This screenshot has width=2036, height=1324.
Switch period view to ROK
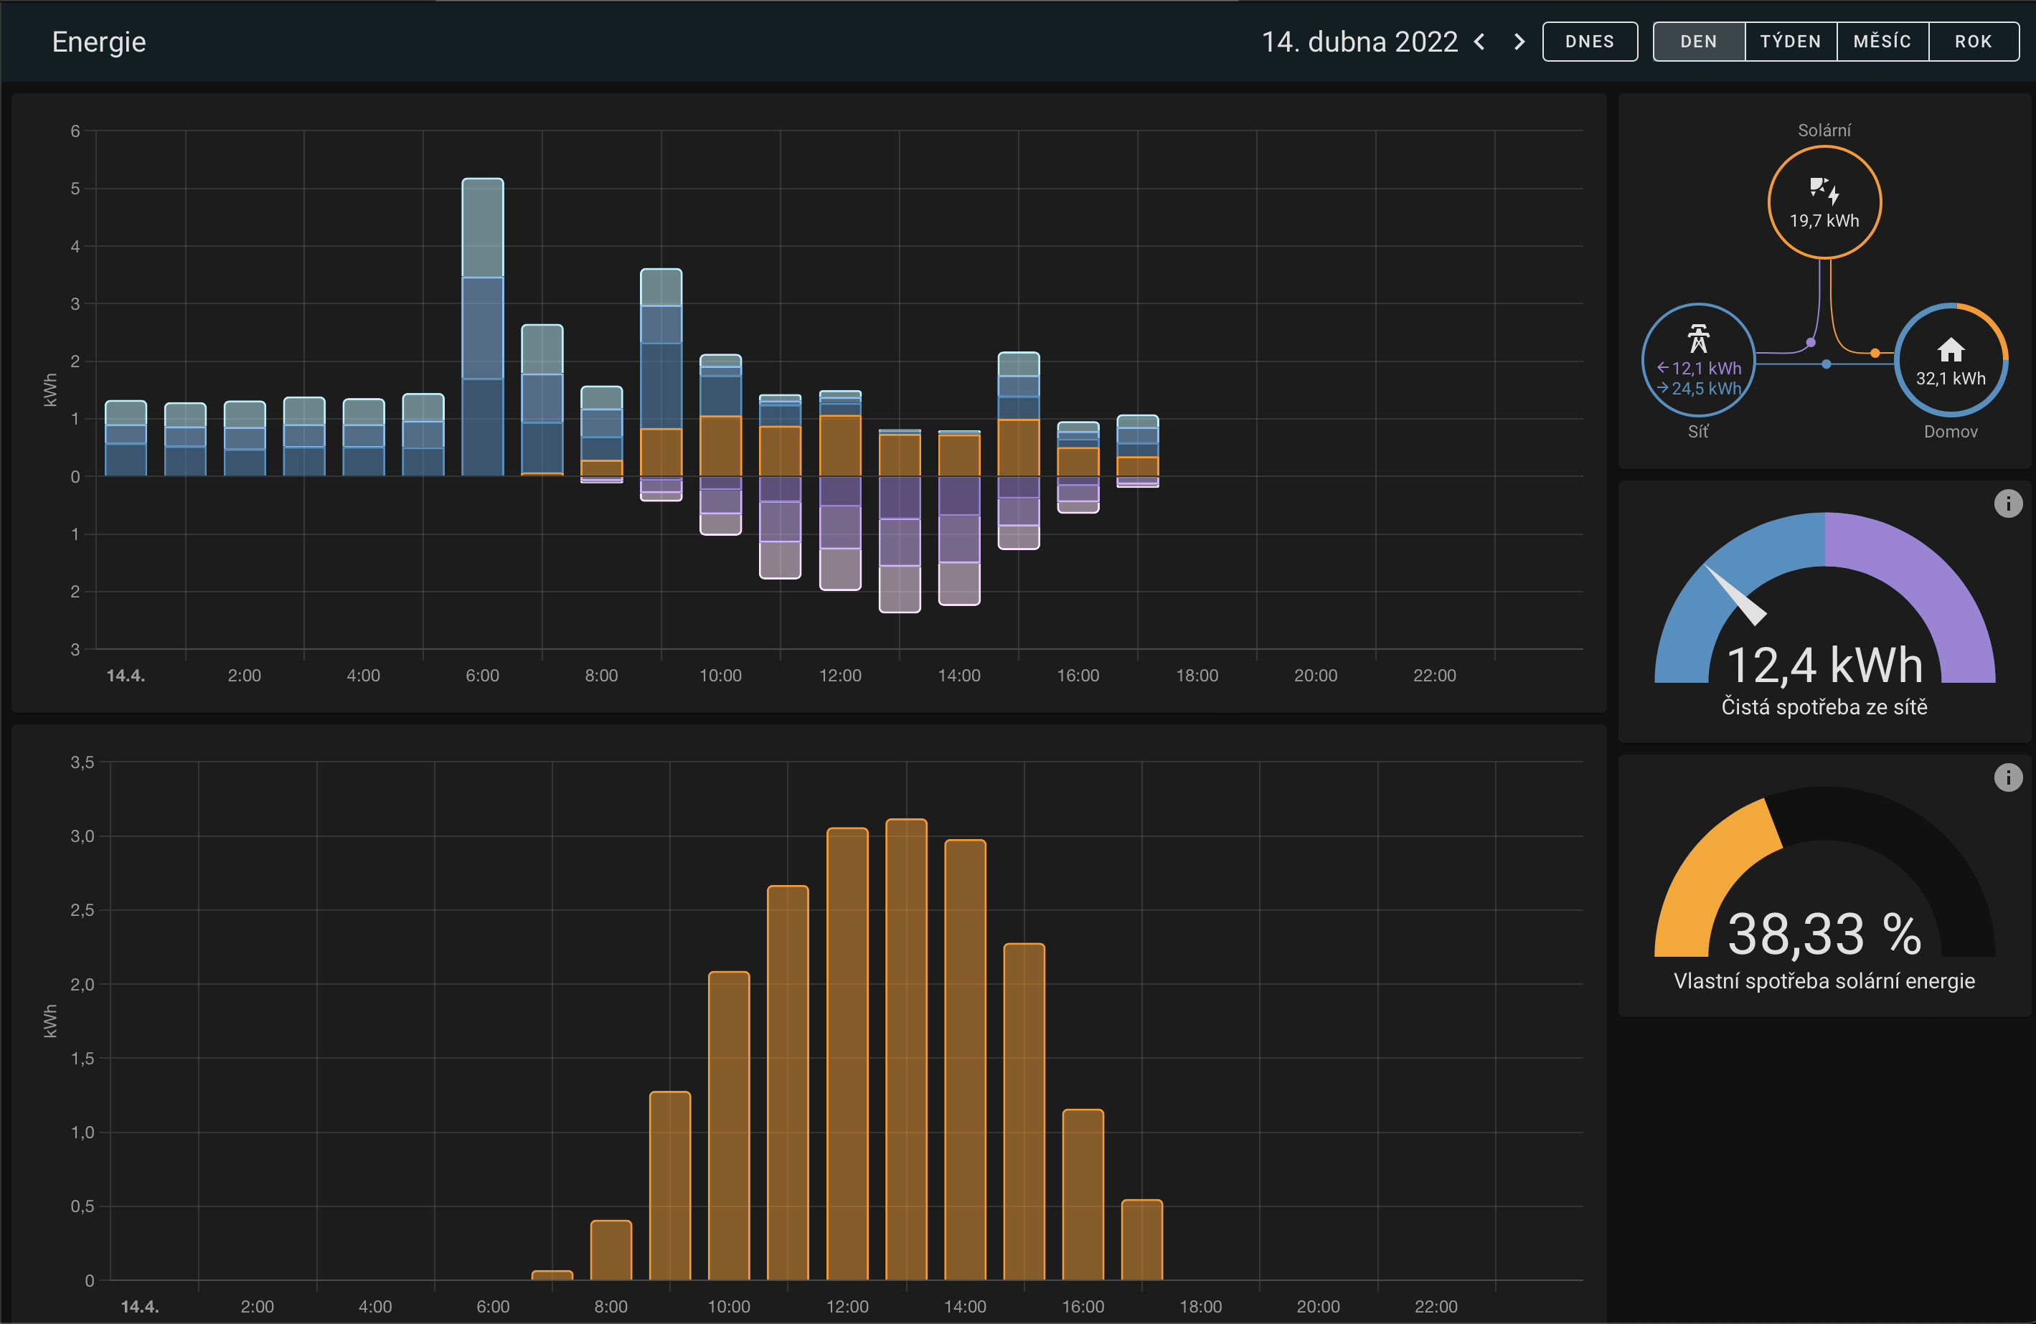tap(1973, 42)
